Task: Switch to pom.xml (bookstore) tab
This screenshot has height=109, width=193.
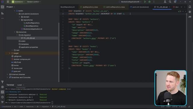Action: (x=139, y=7)
